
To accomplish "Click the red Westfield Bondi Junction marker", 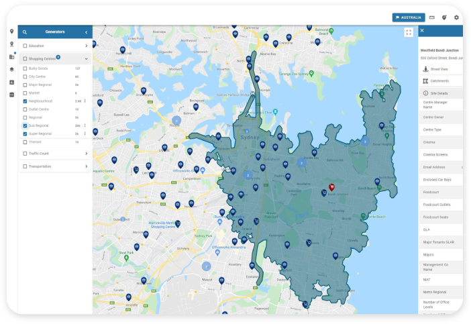I will (331, 189).
